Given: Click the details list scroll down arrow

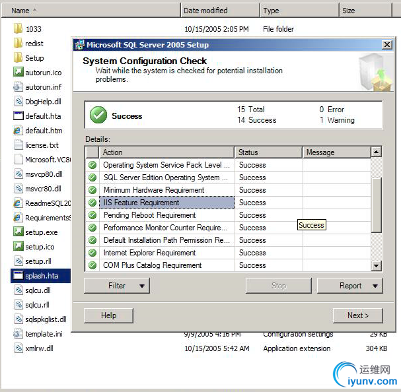Looking at the screenshot, I should [376, 265].
